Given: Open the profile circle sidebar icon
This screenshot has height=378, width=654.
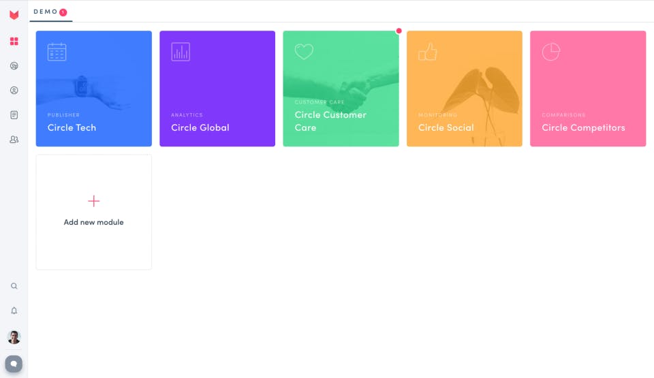Looking at the screenshot, I should click(14, 91).
